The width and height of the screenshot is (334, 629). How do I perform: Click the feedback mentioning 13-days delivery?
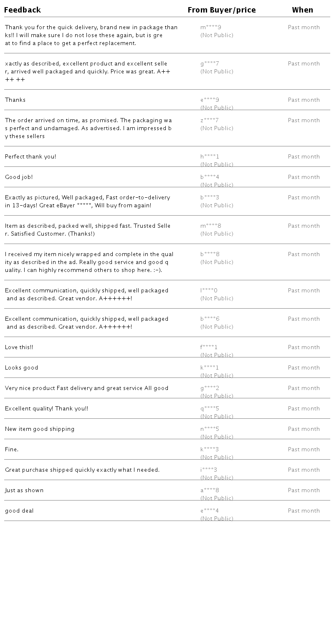pyautogui.click(x=88, y=201)
